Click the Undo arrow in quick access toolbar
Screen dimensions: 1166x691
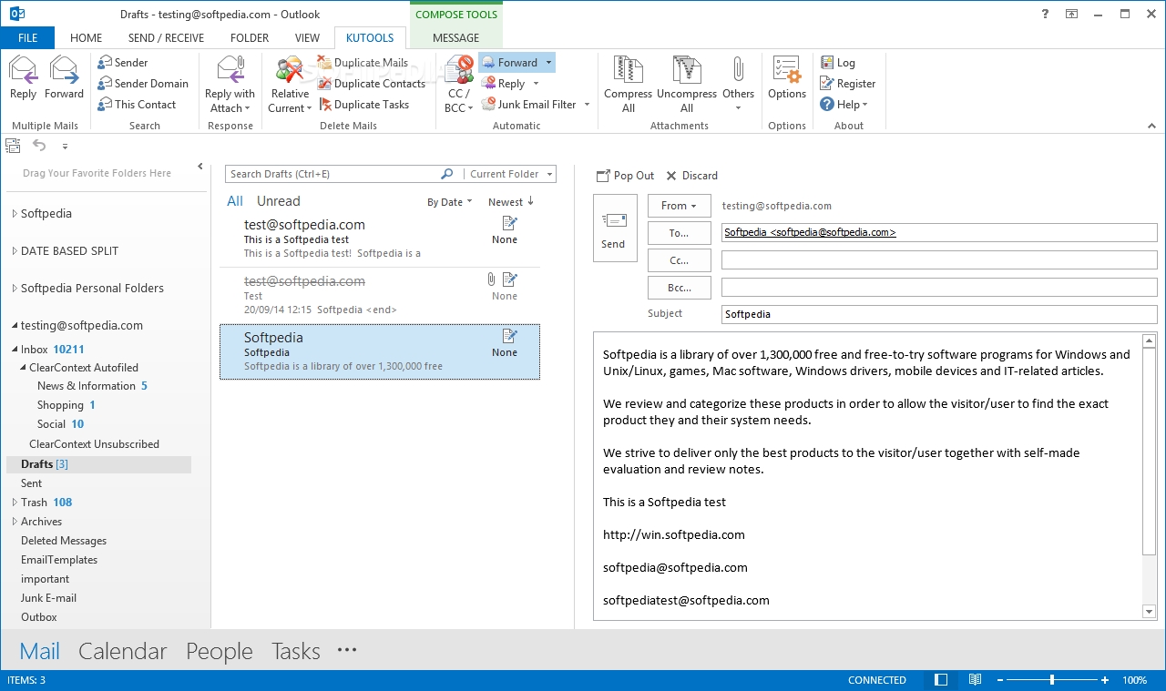coord(39,146)
